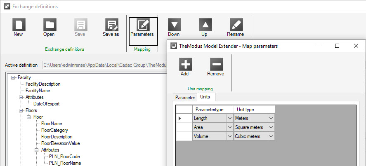
Task: Collapse the Facility Attributes node above DateOfExport
Action: (x=21, y=97)
